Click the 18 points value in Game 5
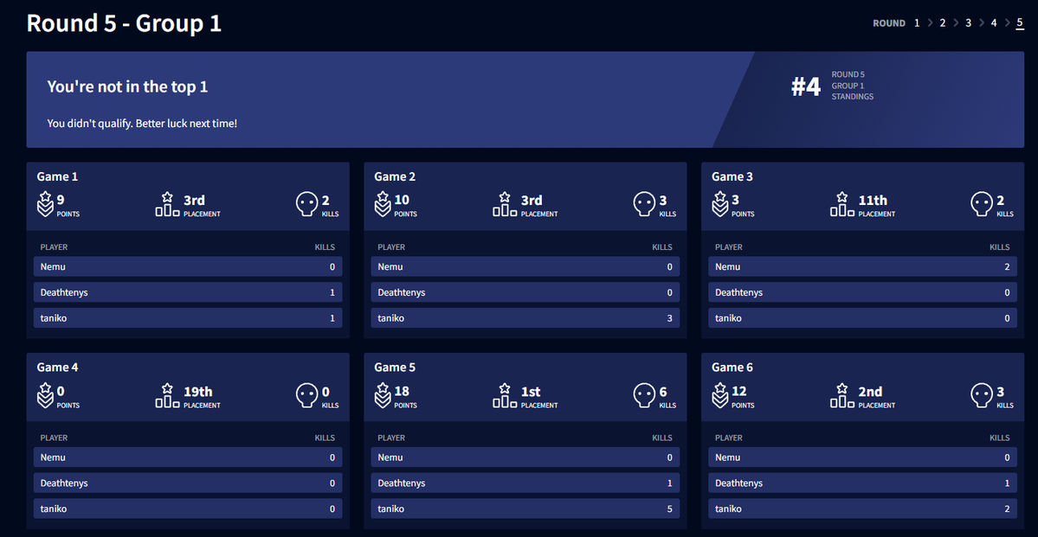Viewport: 1038px width, 537px height. point(402,392)
